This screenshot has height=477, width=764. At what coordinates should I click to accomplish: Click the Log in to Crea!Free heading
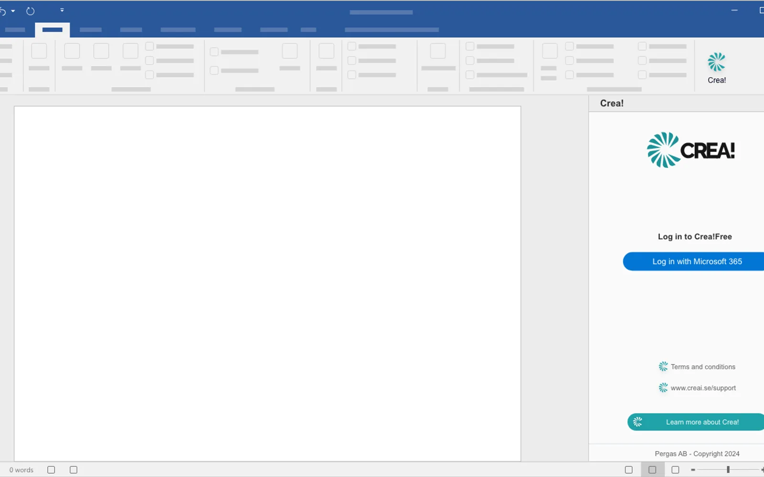(x=695, y=237)
